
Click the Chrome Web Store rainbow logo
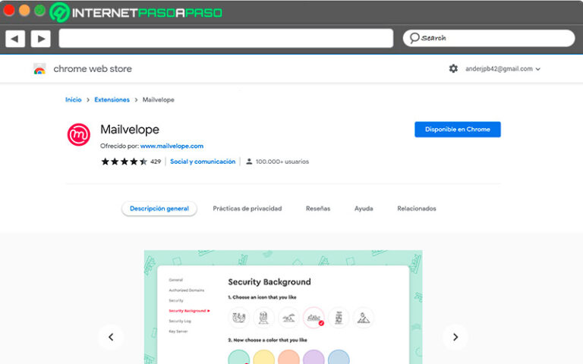click(39, 69)
